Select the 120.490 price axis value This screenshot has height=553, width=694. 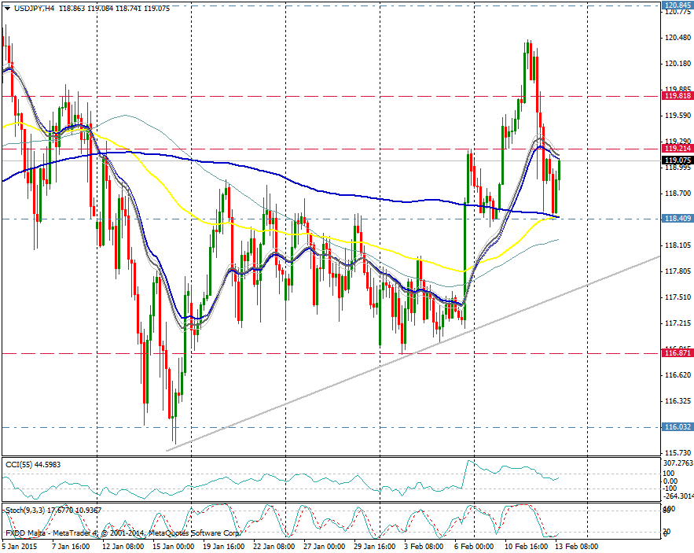(677, 37)
